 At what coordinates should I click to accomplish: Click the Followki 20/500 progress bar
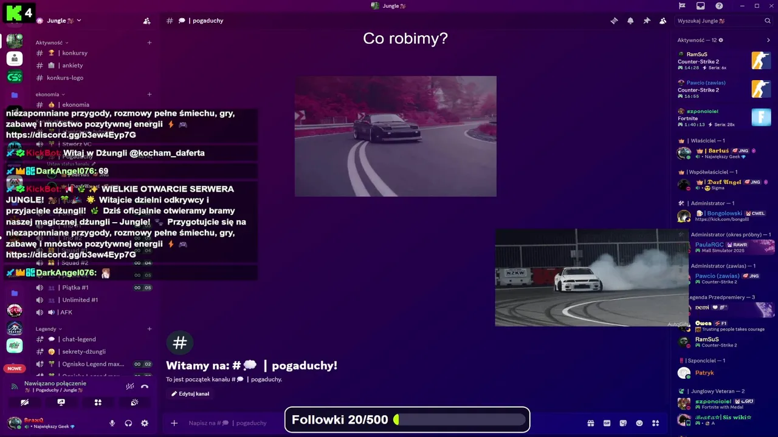tap(407, 419)
